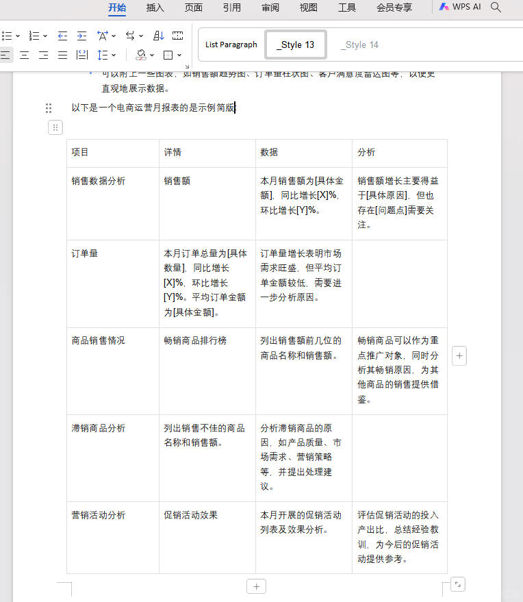Click the 分析 header cell
The width and height of the screenshot is (523, 602).
click(x=400, y=153)
